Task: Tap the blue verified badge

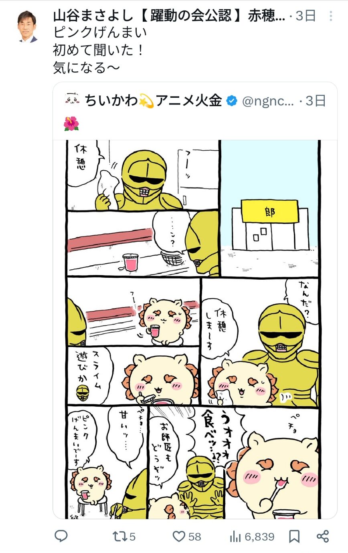Action: click(232, 101)
